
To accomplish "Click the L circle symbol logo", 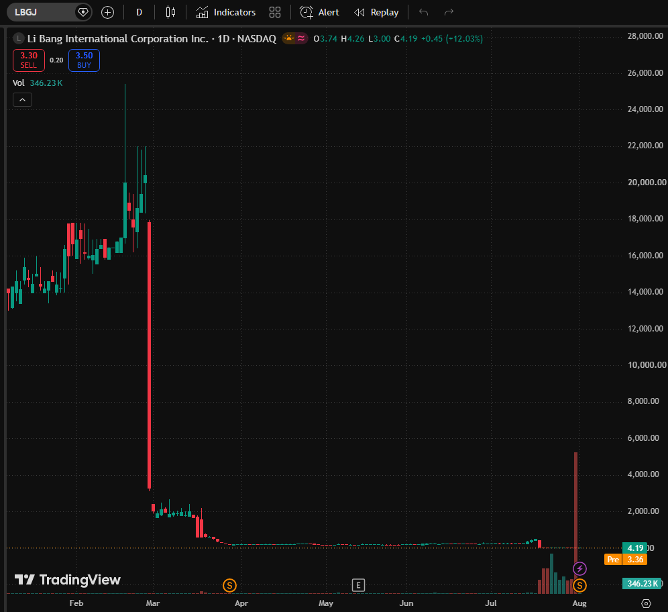I will pos(18,38).
